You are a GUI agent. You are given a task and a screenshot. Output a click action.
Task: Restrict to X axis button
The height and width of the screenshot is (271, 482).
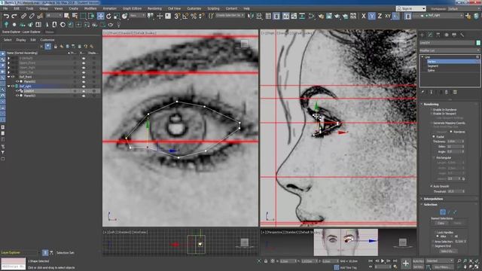pos(364,16)
